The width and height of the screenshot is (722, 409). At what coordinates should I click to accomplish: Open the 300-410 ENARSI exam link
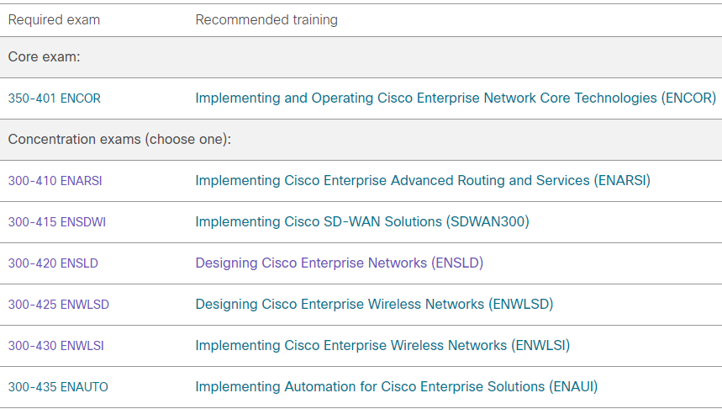point(55,181)
